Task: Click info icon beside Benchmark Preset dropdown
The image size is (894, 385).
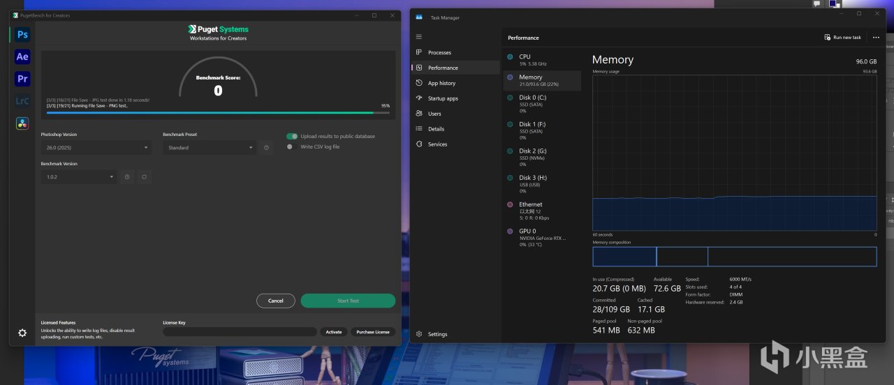Action: [x=266, y=148]
